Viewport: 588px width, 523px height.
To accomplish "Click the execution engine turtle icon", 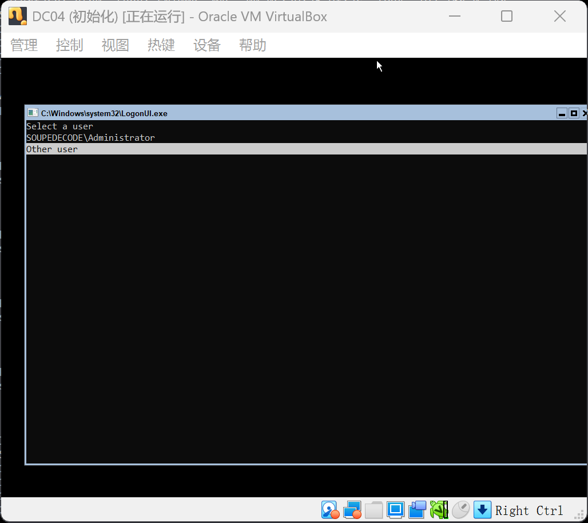I will point(438,509).
